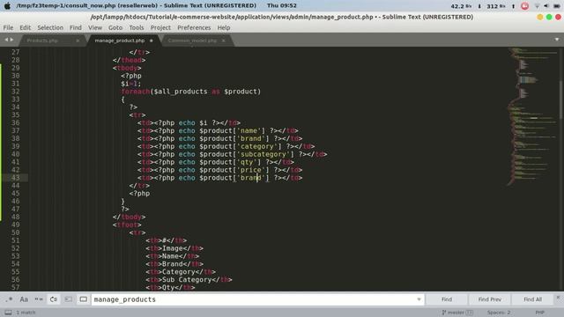
Task: Click the sidebar toggle icon in status bar
Action: [x=8, y=313]
